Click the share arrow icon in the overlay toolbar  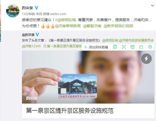tap(141, 47)
